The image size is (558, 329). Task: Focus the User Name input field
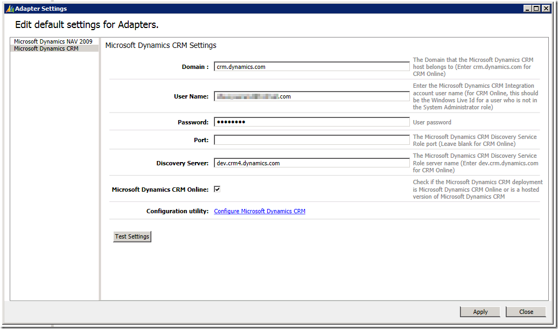click(312, 96)
